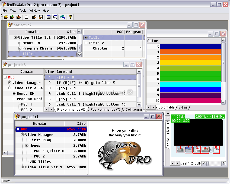Click the teal and blue windows toolbar icon

coord(62,17)
